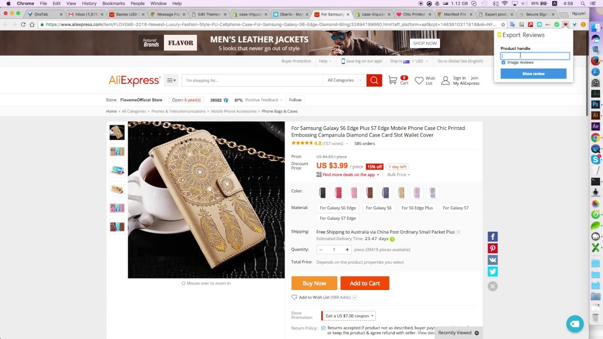Select the For Galaxy S6 Edge option
603x339 pixels.
(338, 208)
